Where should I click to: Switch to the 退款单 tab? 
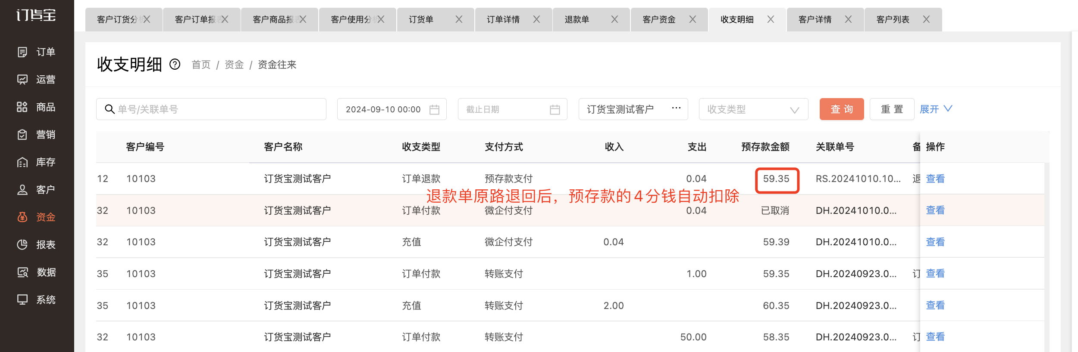[x=577, y=20]
